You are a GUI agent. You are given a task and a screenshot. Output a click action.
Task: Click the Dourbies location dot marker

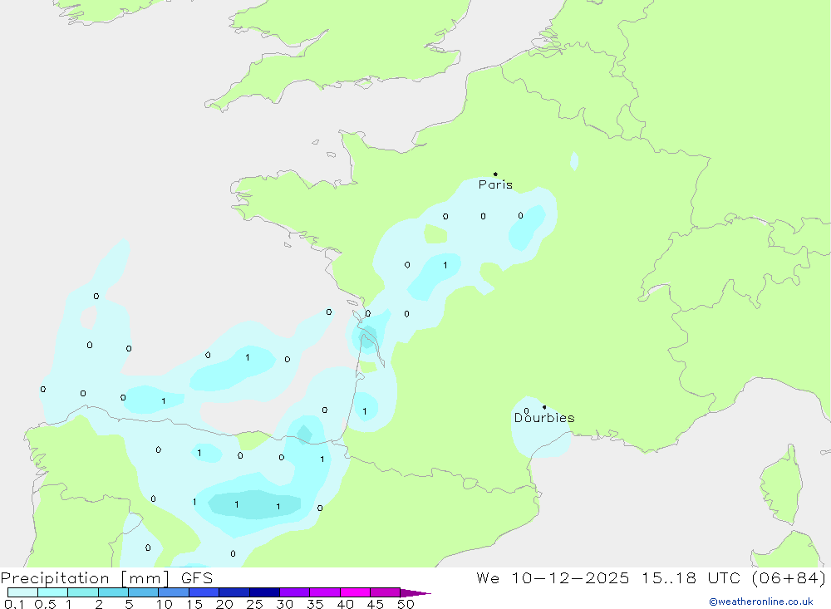(x=544, y=407)
